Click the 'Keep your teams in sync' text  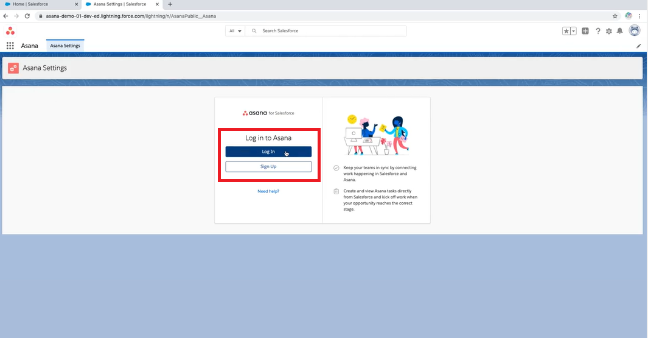pos(380,174)
